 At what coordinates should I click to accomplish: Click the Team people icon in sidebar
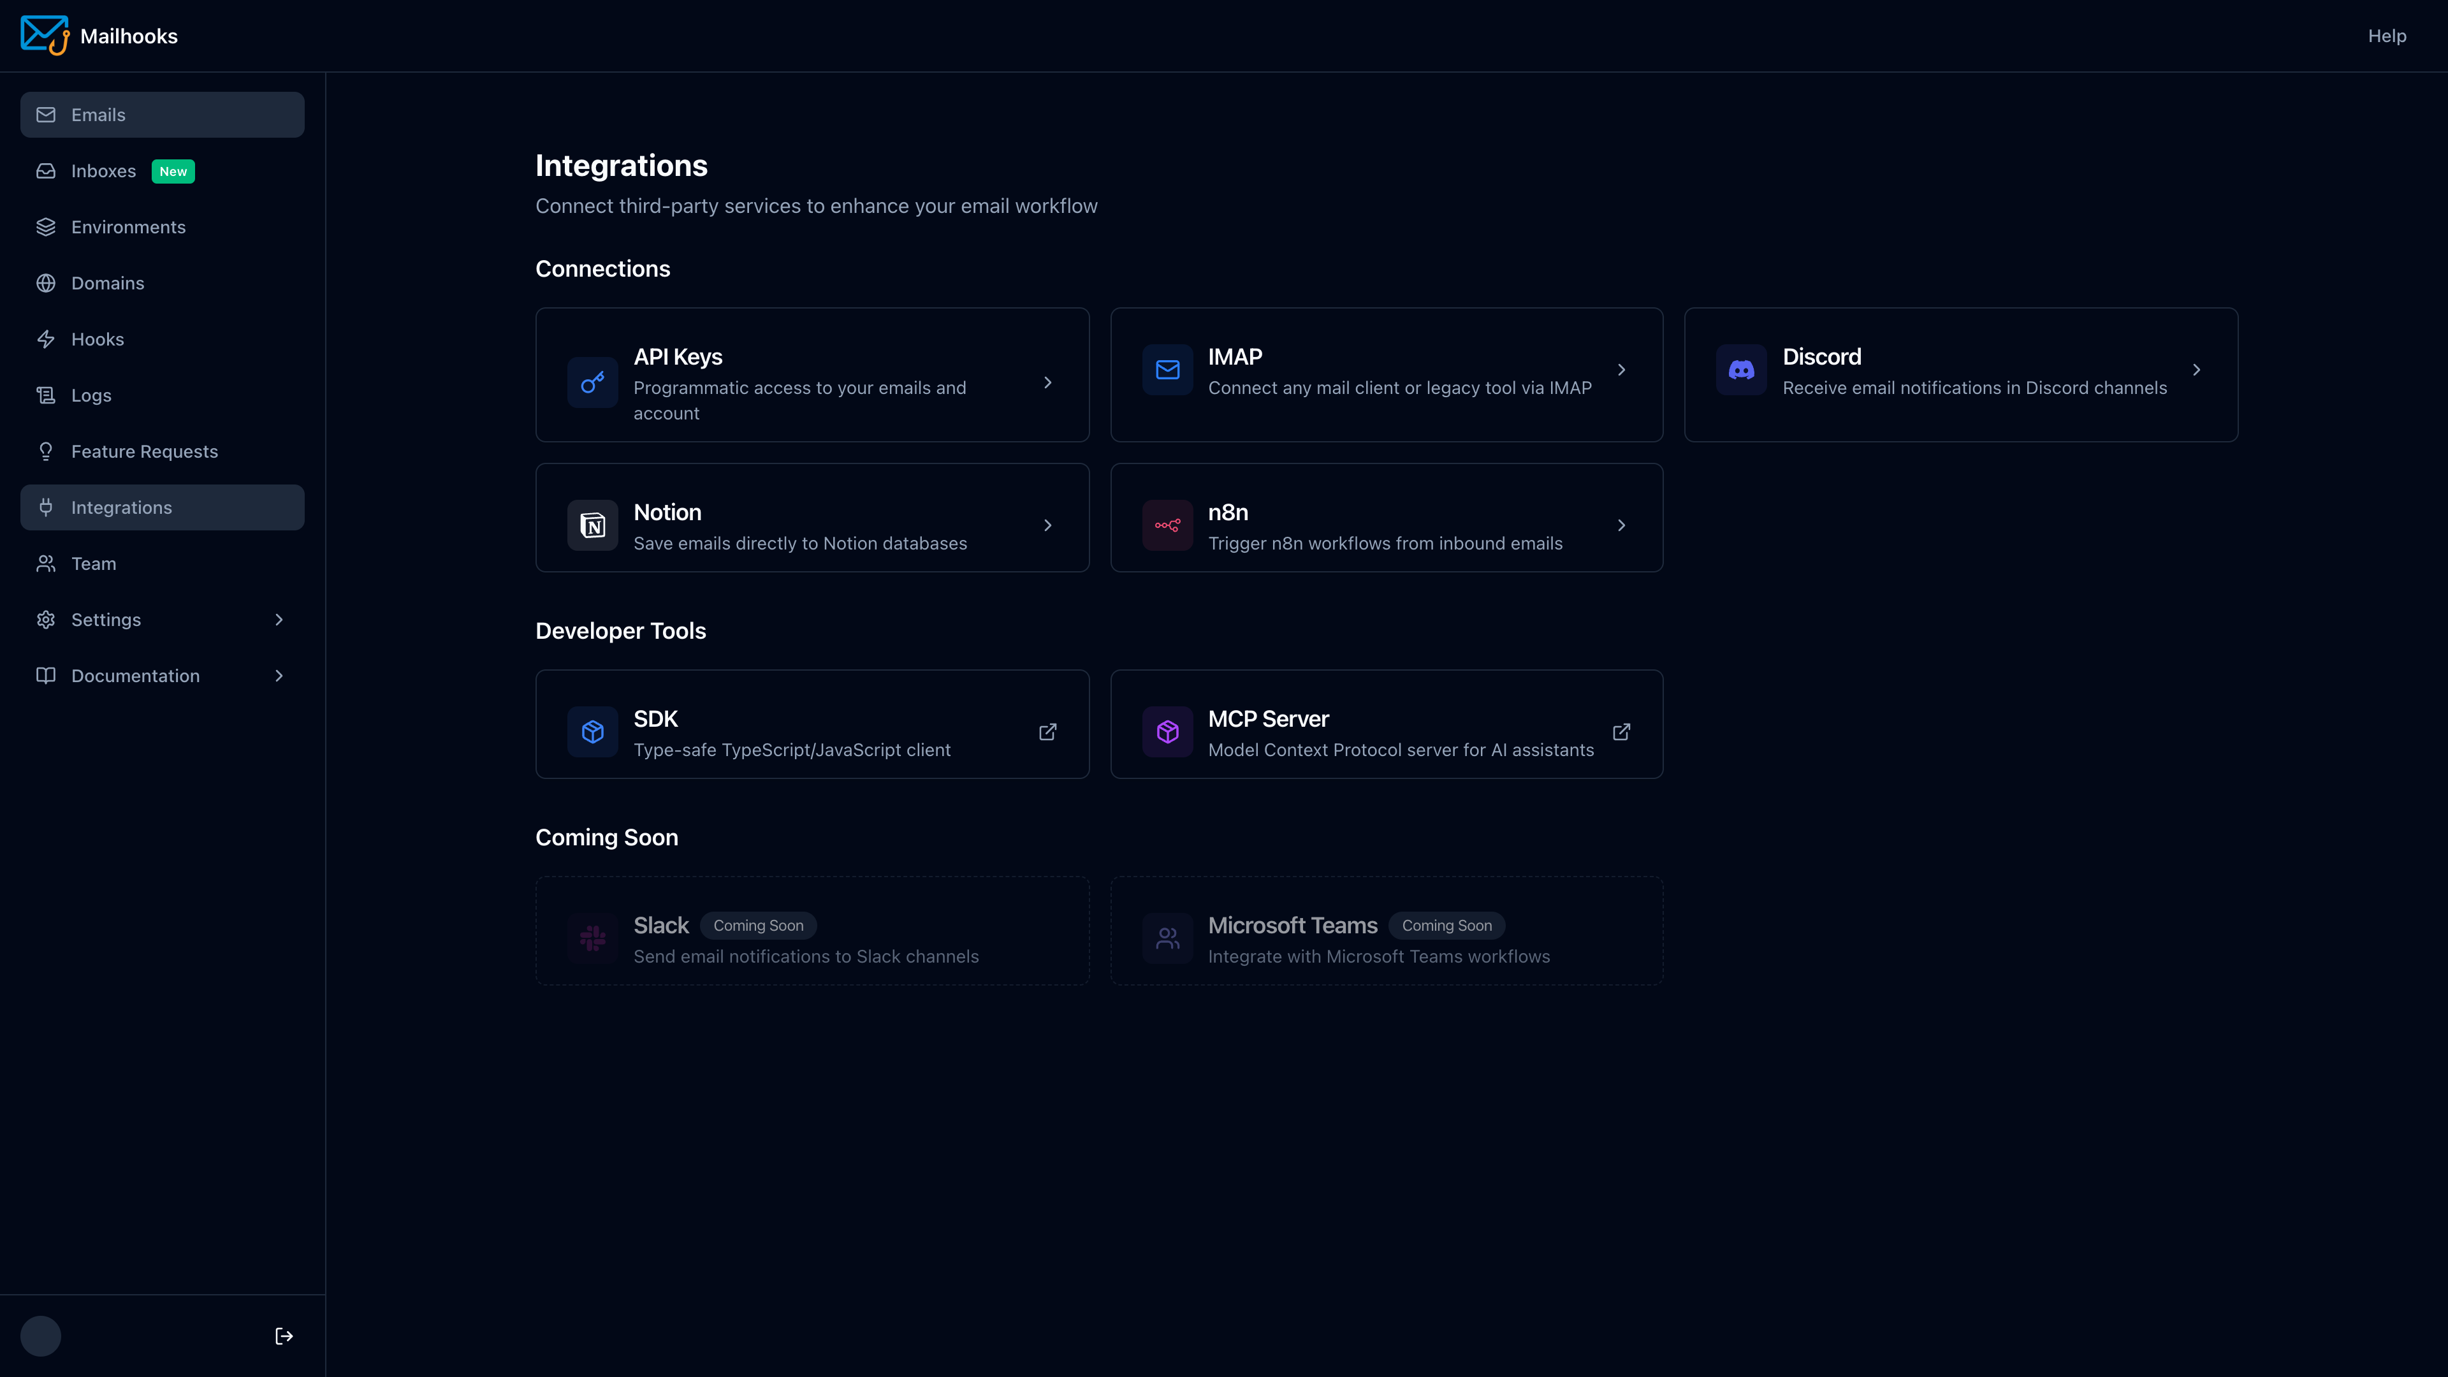(x=46, y=564)
